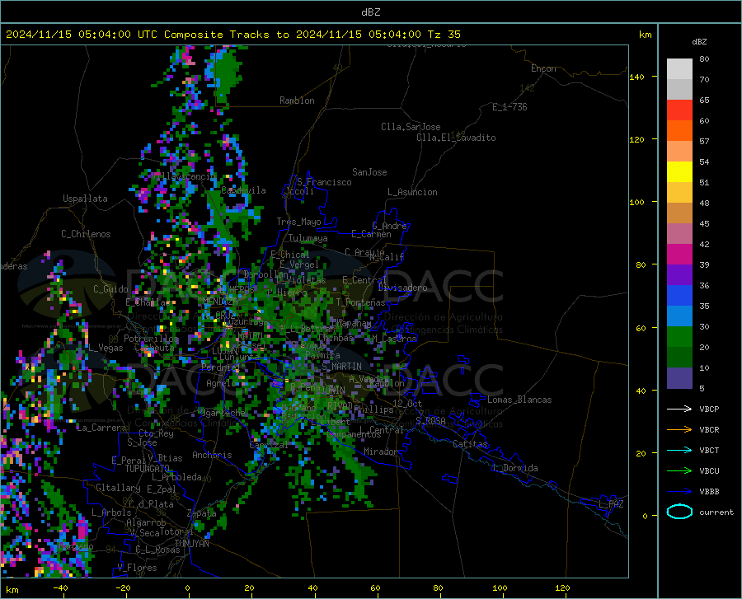Click the Clla.El_Cavadito place label
The height and width of the screenshot is (599, 742).
pos(456,138)
